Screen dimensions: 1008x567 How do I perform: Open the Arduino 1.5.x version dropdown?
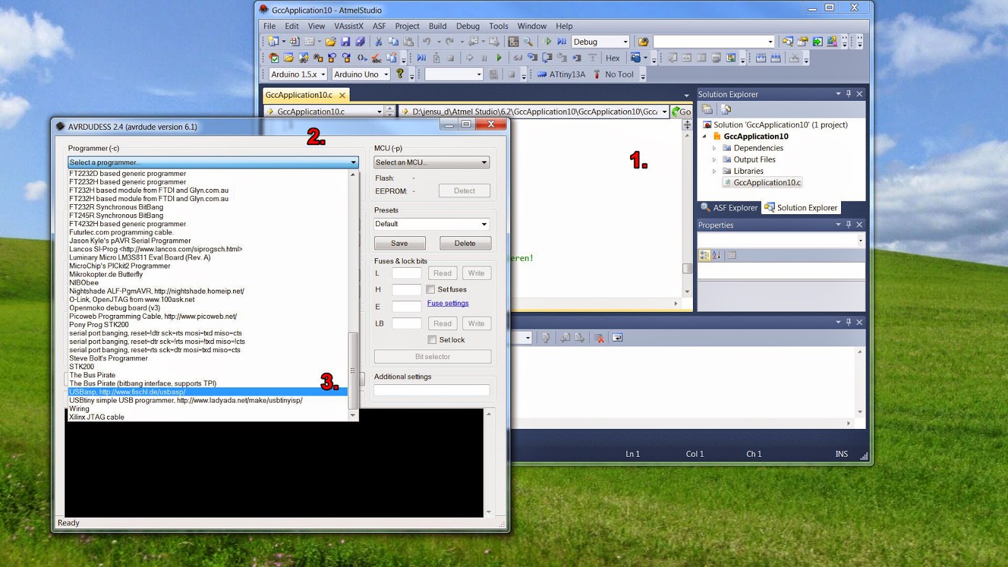298,74
